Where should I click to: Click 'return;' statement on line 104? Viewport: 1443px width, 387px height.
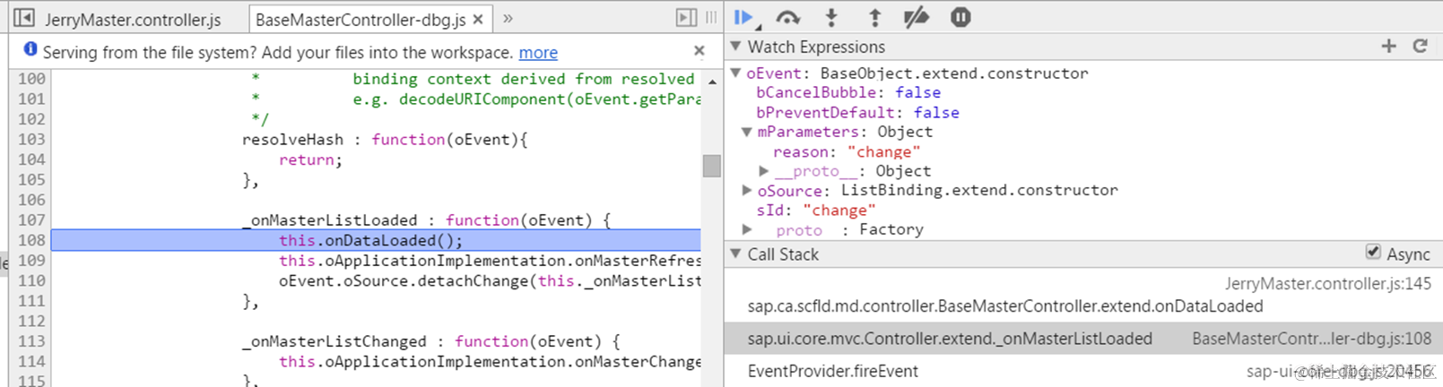[310, 160]
